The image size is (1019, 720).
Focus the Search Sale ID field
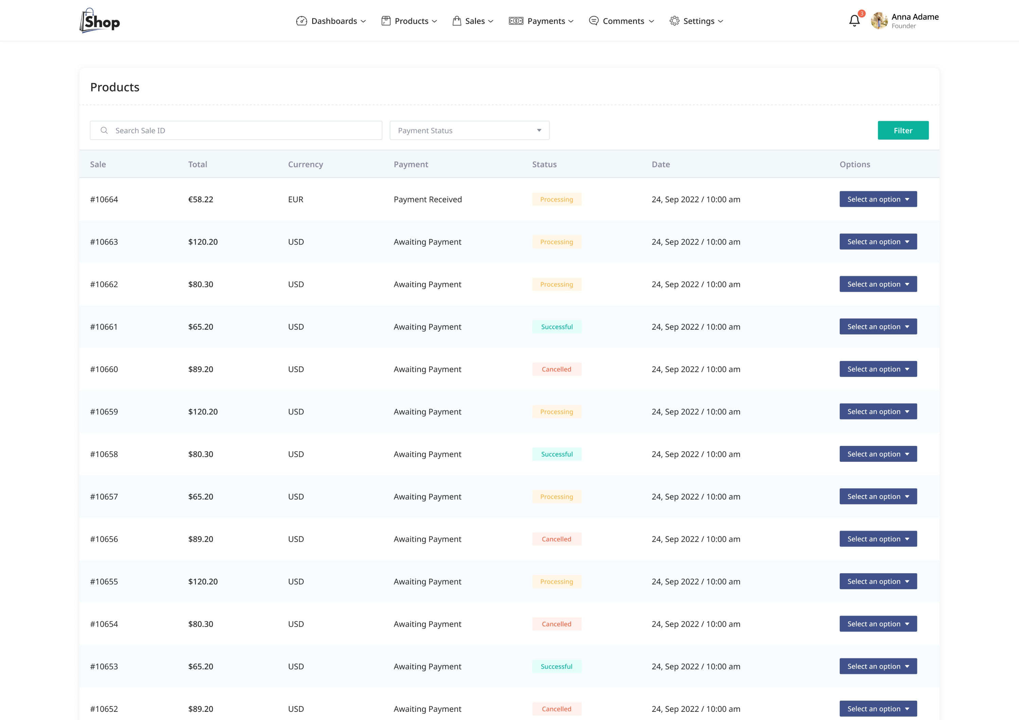pyautogui.click(x=244, y=130)
